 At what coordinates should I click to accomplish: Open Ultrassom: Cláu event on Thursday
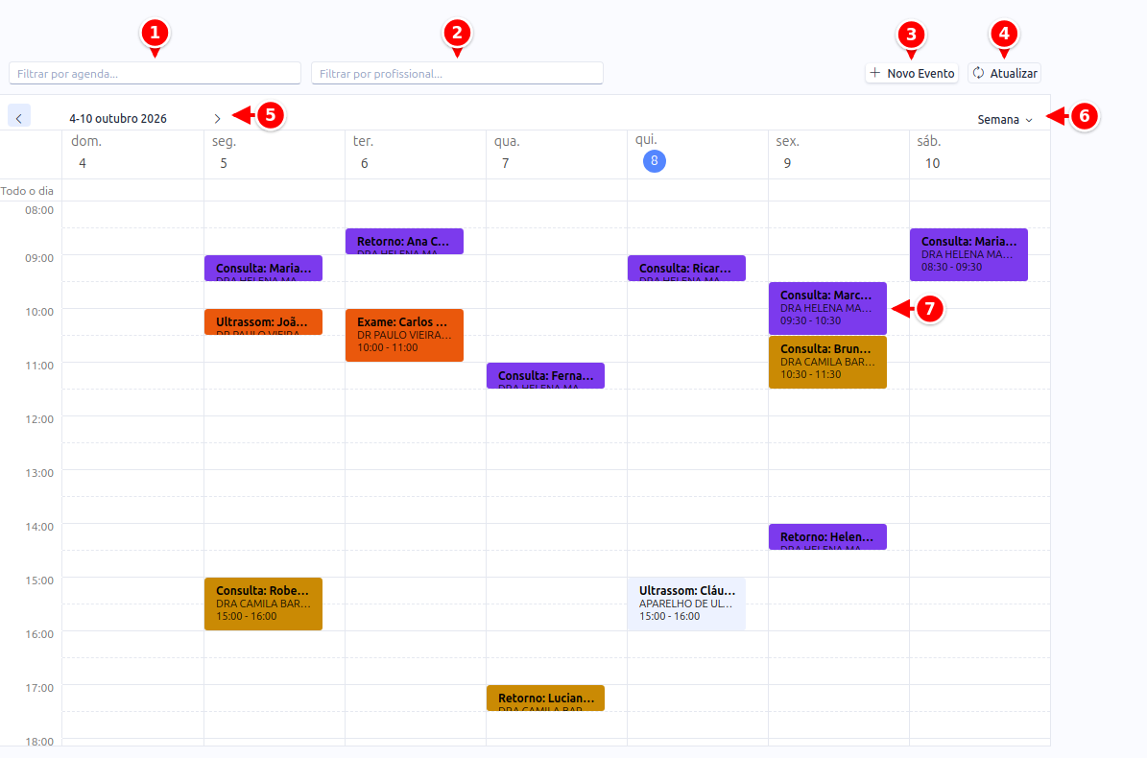(687, 604)
